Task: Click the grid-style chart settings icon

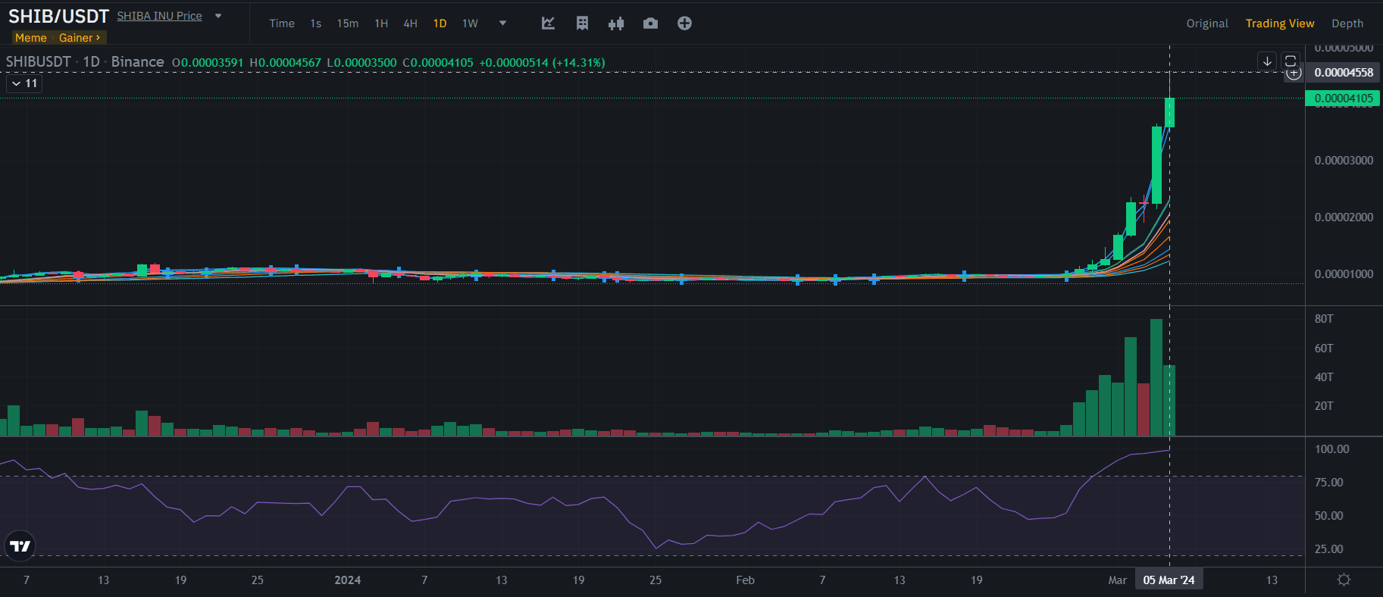Action: pyautogui.click(x=582, y=23)
